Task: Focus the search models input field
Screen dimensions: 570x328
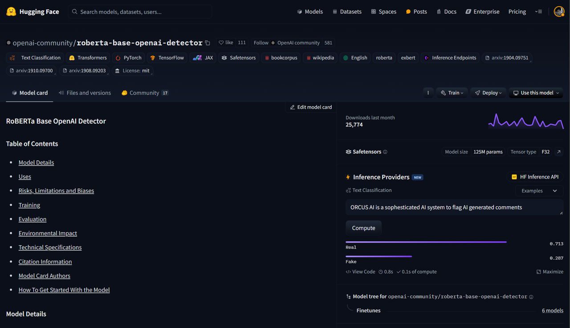Action: click(x=140, y=12)
